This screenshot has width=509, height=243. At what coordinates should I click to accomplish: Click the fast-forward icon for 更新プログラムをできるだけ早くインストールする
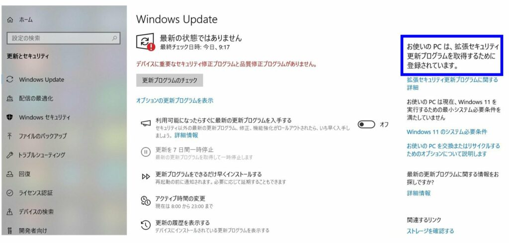click(x=146, y=177)
